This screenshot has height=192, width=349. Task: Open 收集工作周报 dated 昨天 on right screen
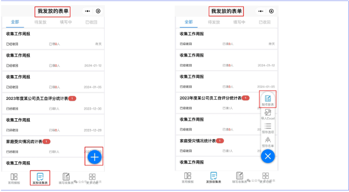coord(227,38)
